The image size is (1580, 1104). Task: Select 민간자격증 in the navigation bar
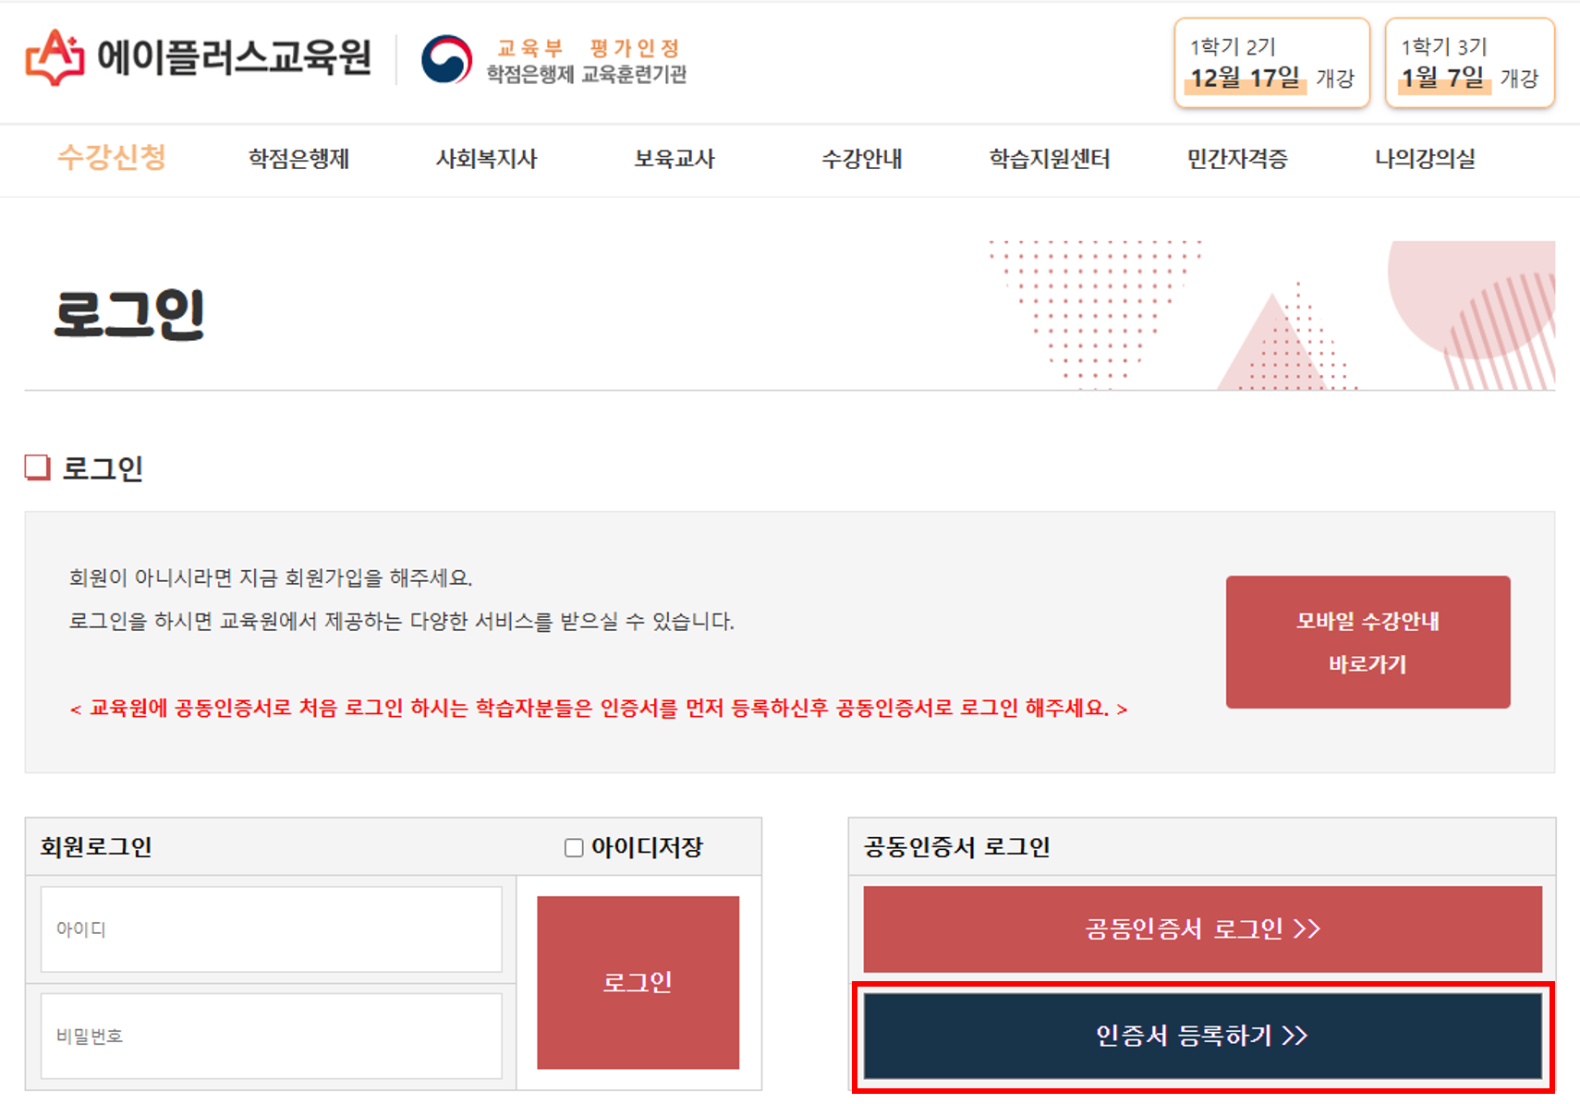1238,159
